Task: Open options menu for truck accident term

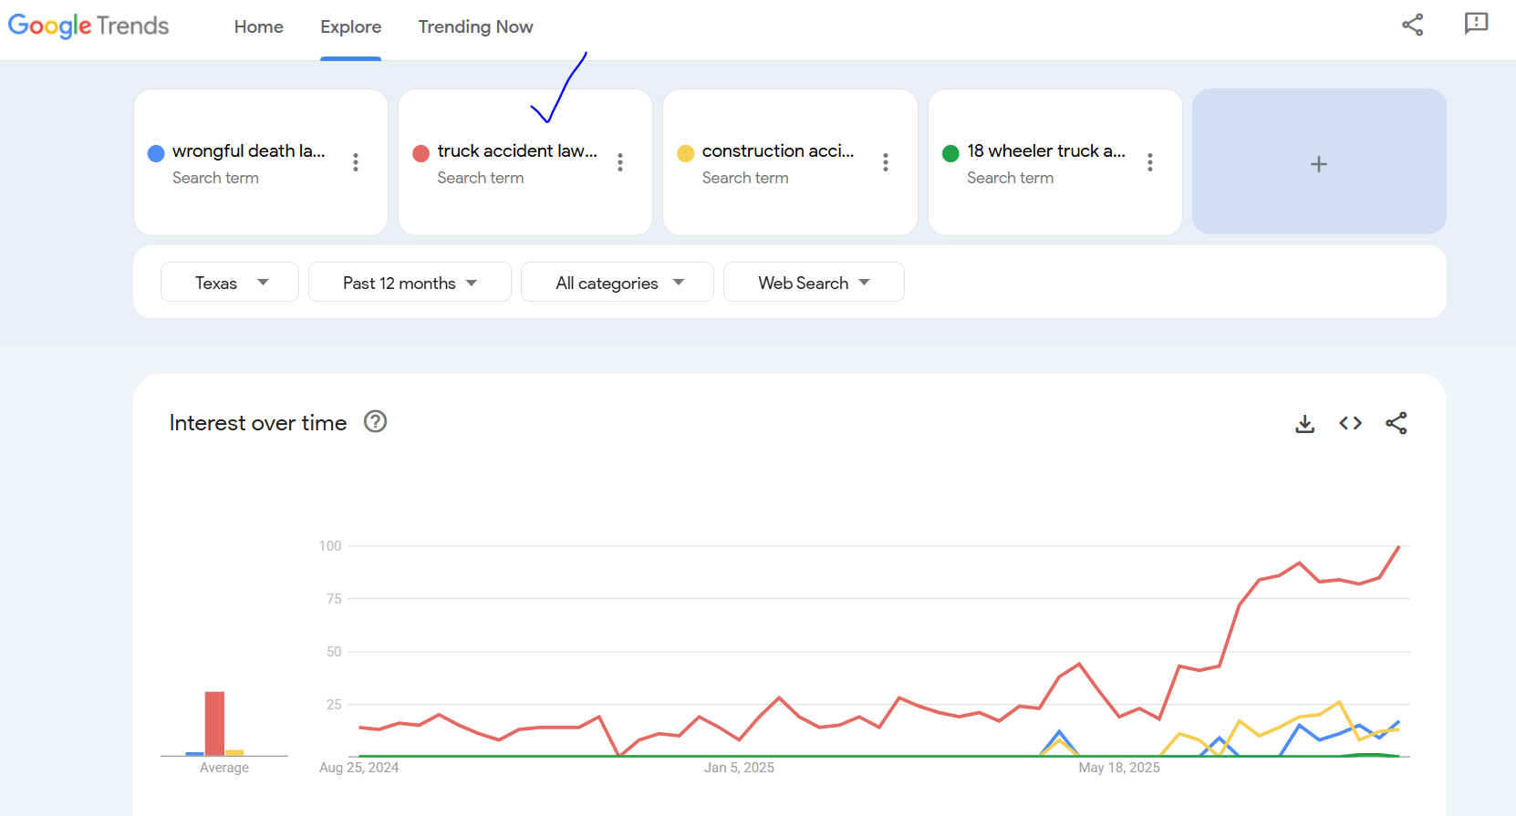Action: pyautogui.click(x=620, y=162)
